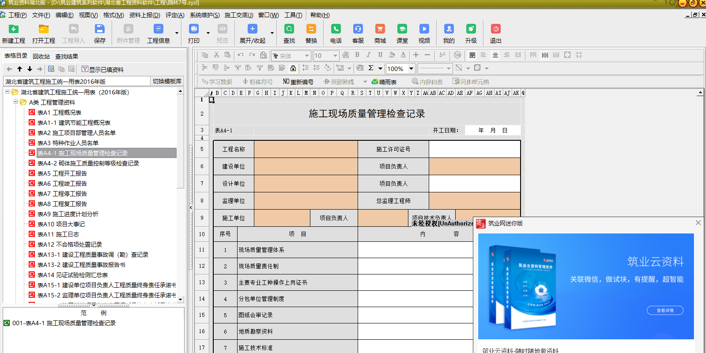
Task: Open the 资料上报 menu
Action: [x=144, y=15]
